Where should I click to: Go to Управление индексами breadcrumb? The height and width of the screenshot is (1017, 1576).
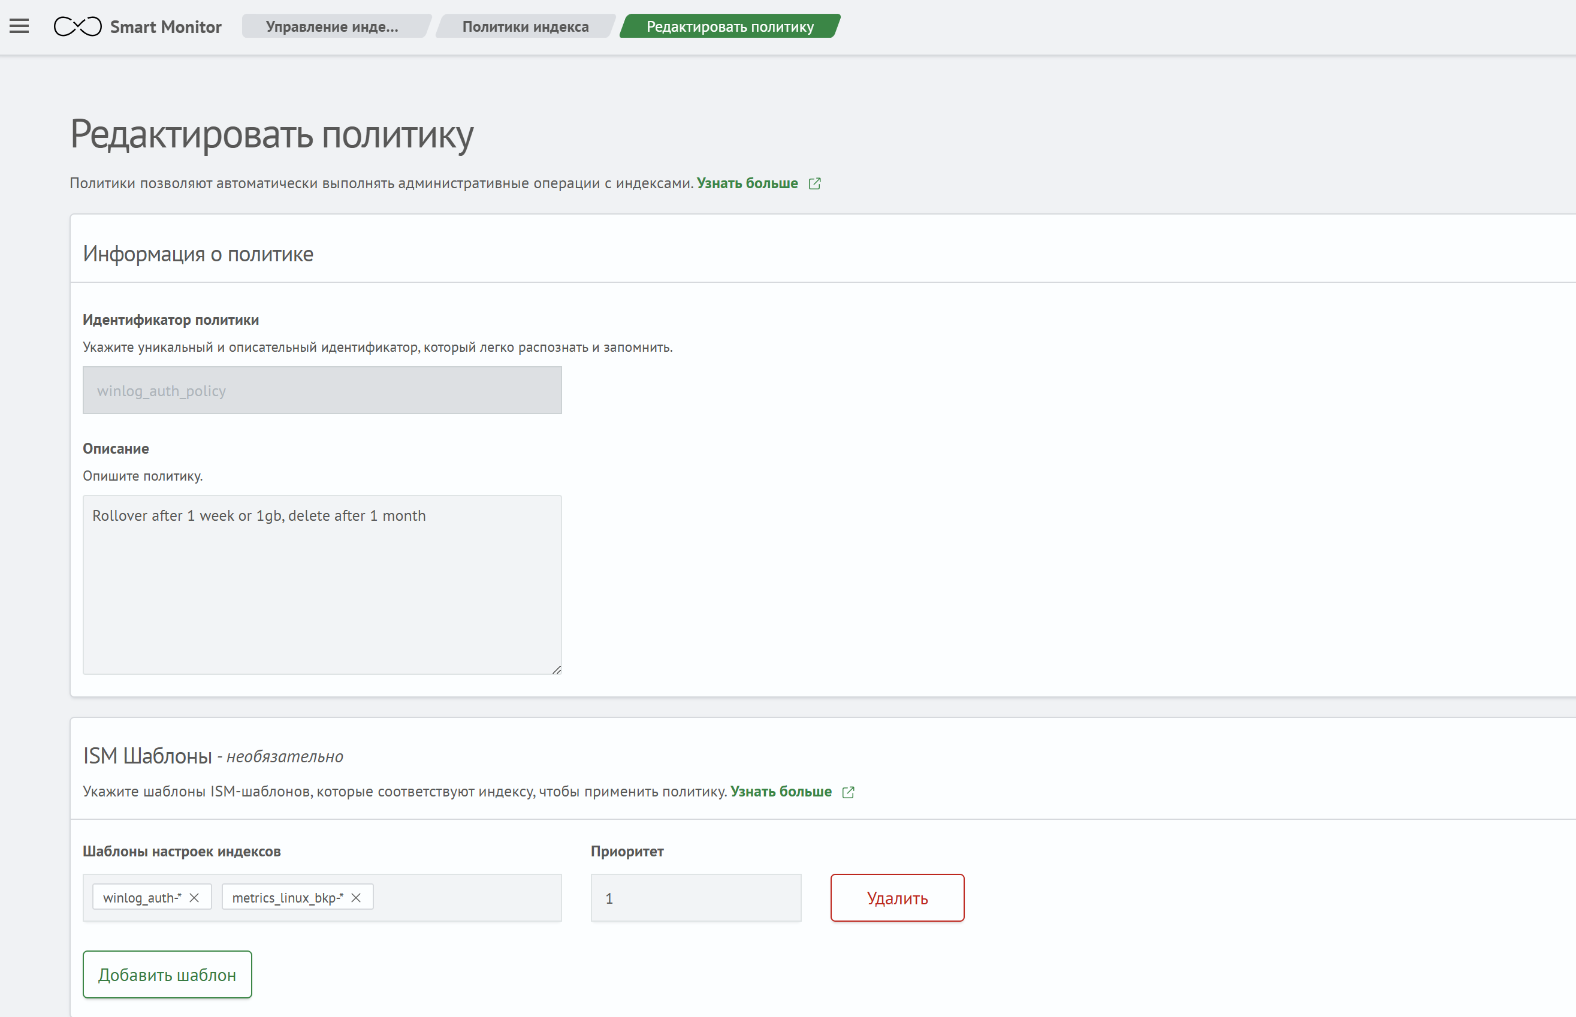pos(332,26)
